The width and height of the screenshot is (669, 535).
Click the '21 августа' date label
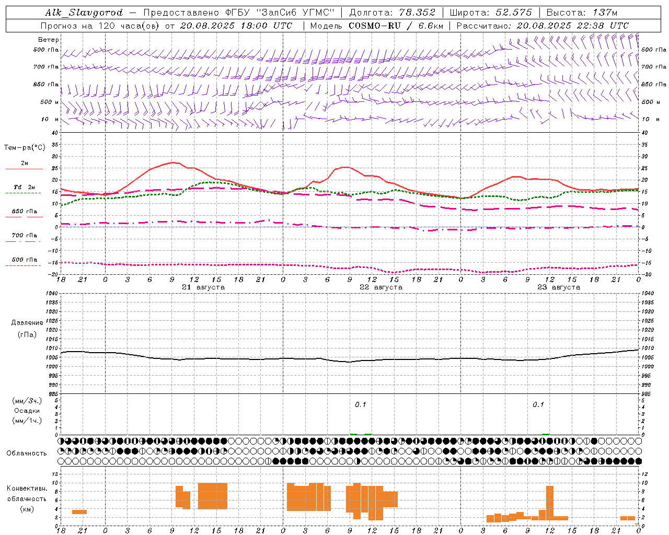(203, 287)
